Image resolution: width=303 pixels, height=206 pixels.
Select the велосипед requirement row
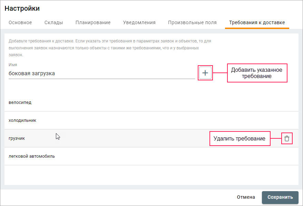pos(151,102)
